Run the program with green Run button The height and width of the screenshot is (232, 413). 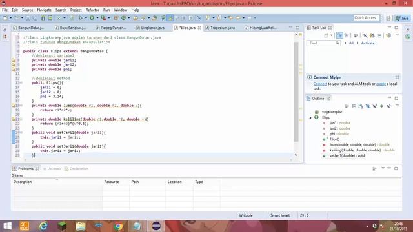pos(92,18)
